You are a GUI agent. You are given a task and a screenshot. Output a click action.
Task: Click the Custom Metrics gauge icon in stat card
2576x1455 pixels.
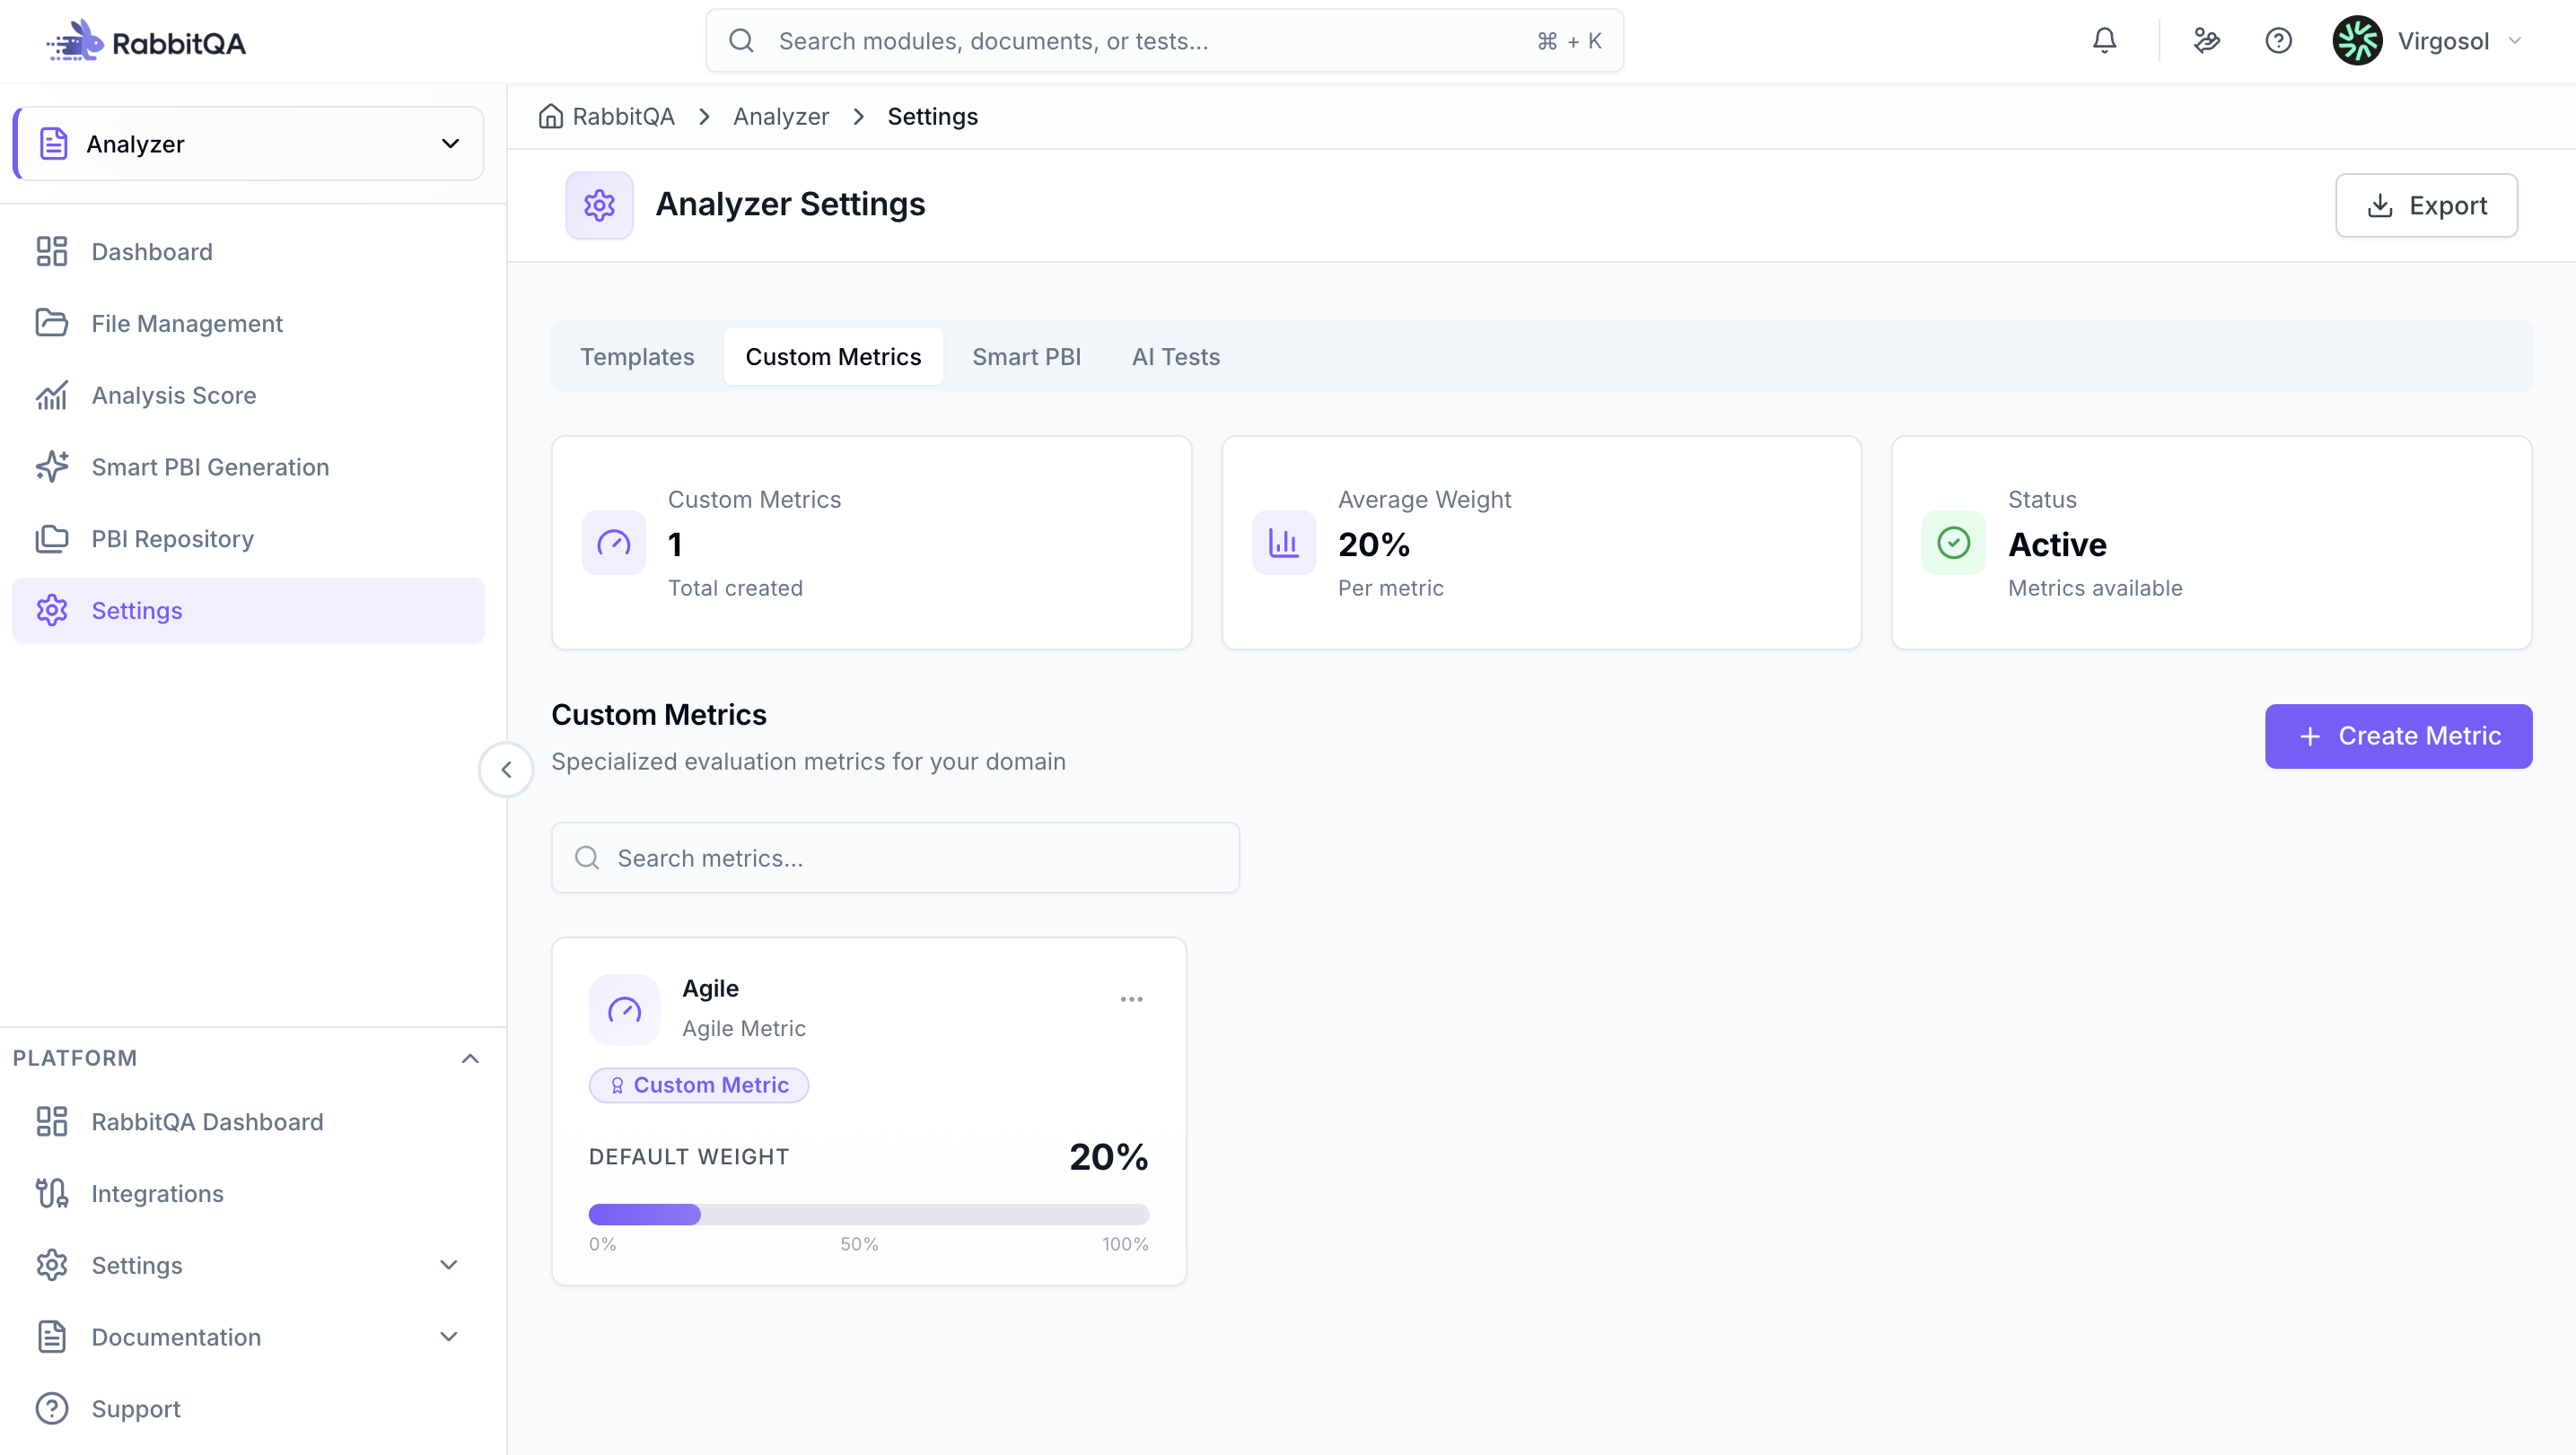click(x=614, y=543)
